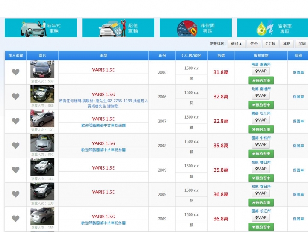Open YARIS 1.5E link priced 31.8萬
This screenshot has height=232, width=308.
104,70
